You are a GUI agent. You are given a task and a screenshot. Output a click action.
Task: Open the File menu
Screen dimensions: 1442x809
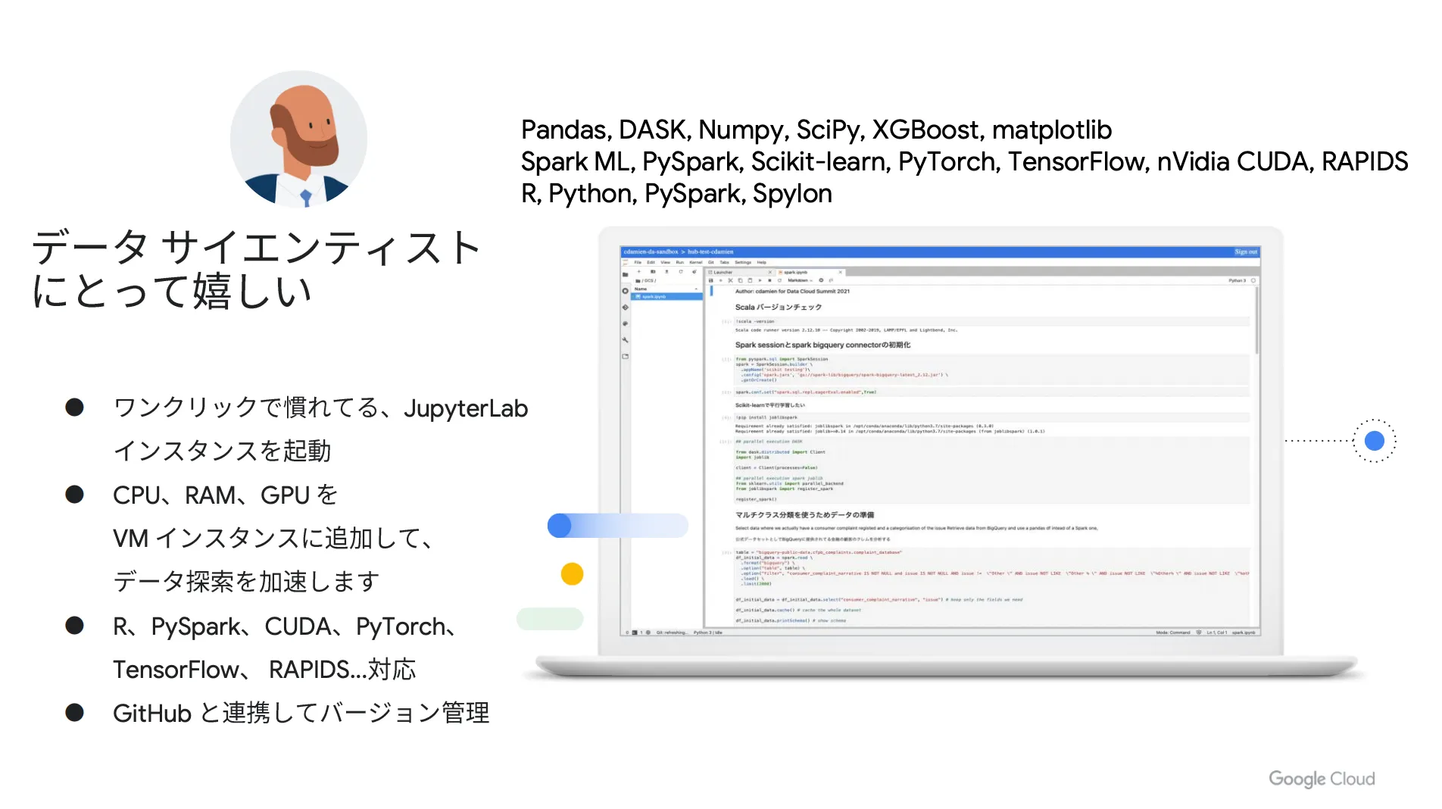pyautogui.click(x=638, y=262)
